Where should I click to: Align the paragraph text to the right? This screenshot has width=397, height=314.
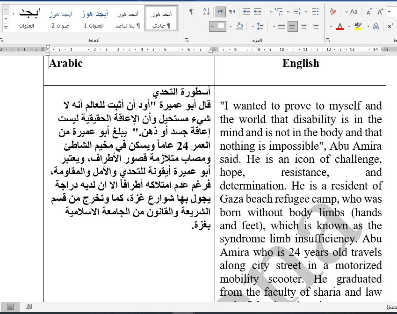(x=315, y=26)
